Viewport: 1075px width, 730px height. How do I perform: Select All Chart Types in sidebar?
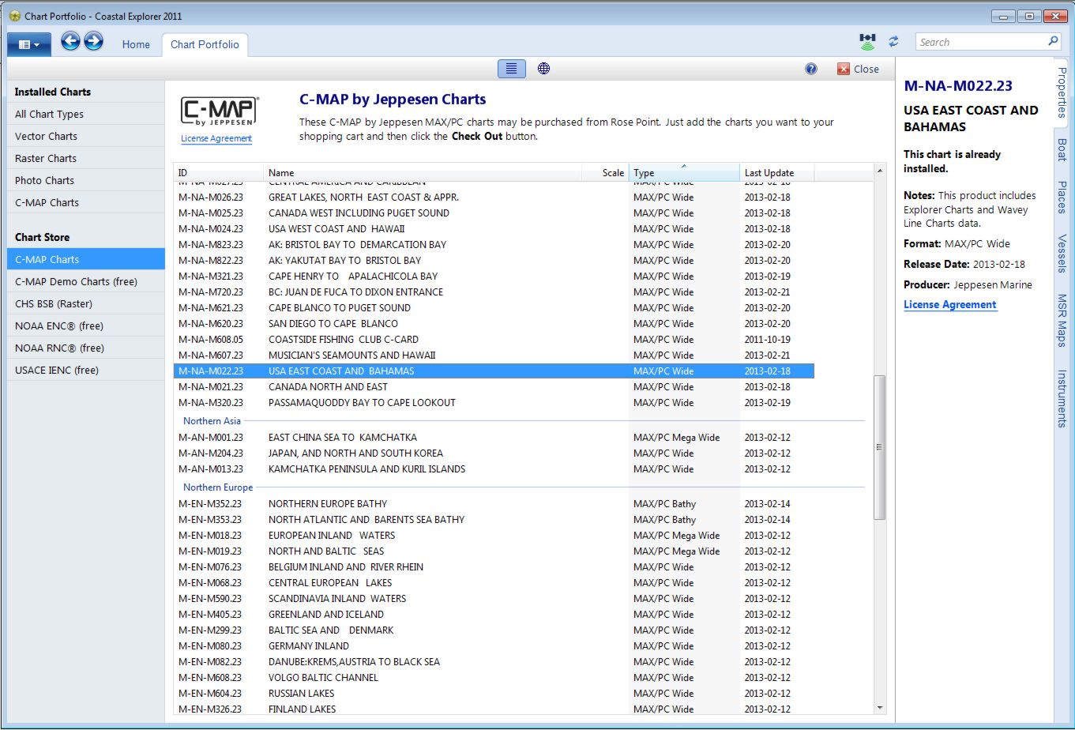coord(86,114)
